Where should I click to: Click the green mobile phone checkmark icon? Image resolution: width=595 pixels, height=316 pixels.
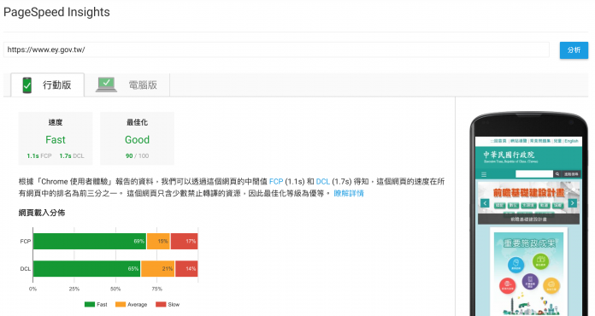click(x=27, y=85)
